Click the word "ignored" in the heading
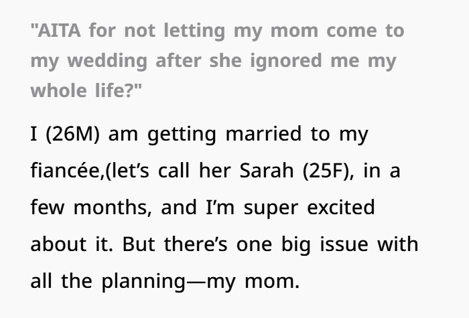469x318 pixels. [x=286, y=62]
